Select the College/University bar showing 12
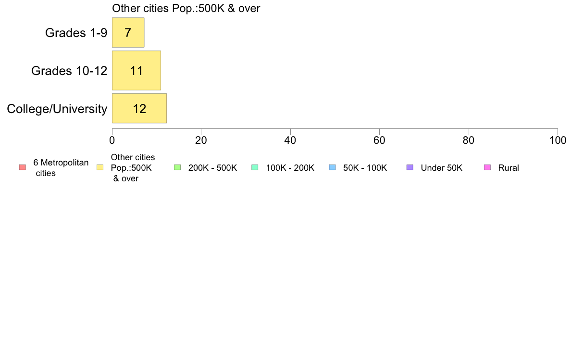 pyautogui.click(x=139, y=108)
